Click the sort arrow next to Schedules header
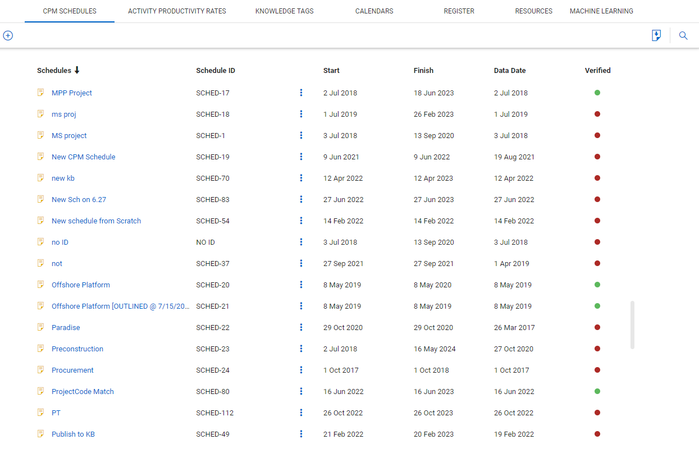This screenshot has height=467, width=699. coord(77,70)
